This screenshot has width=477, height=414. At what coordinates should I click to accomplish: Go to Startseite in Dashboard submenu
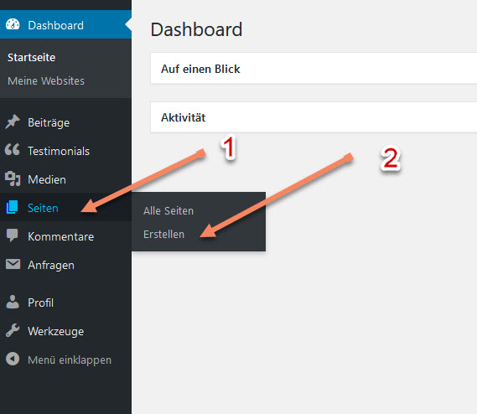click(31, 58)
